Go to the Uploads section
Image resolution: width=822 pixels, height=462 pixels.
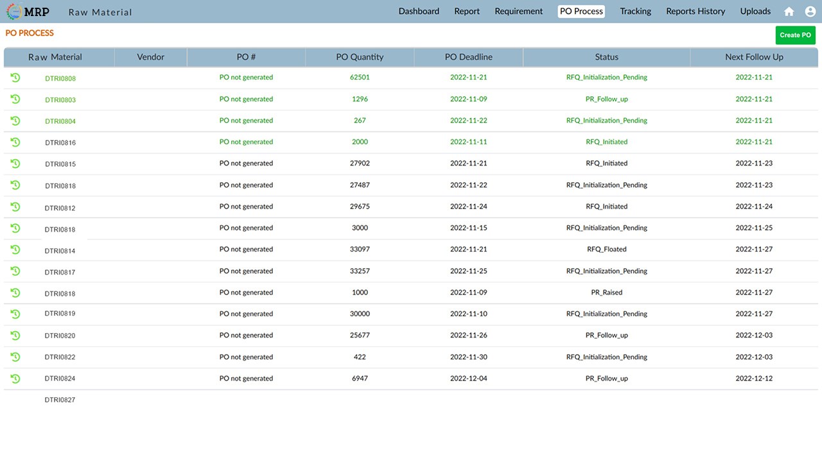point(755,11)
